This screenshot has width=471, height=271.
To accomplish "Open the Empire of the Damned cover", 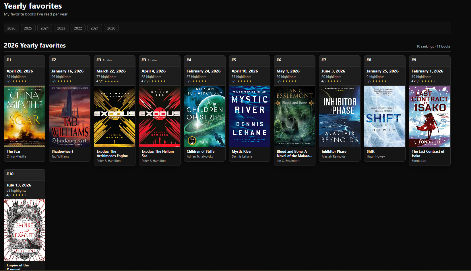I will click(x=25, y=230).
